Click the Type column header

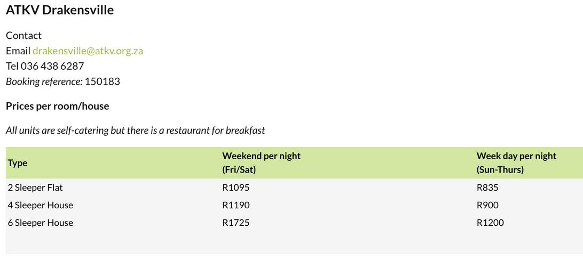(18, 163)
